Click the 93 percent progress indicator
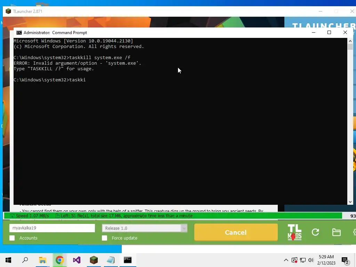Screen dimensions: 356x267 pos(353,216)
